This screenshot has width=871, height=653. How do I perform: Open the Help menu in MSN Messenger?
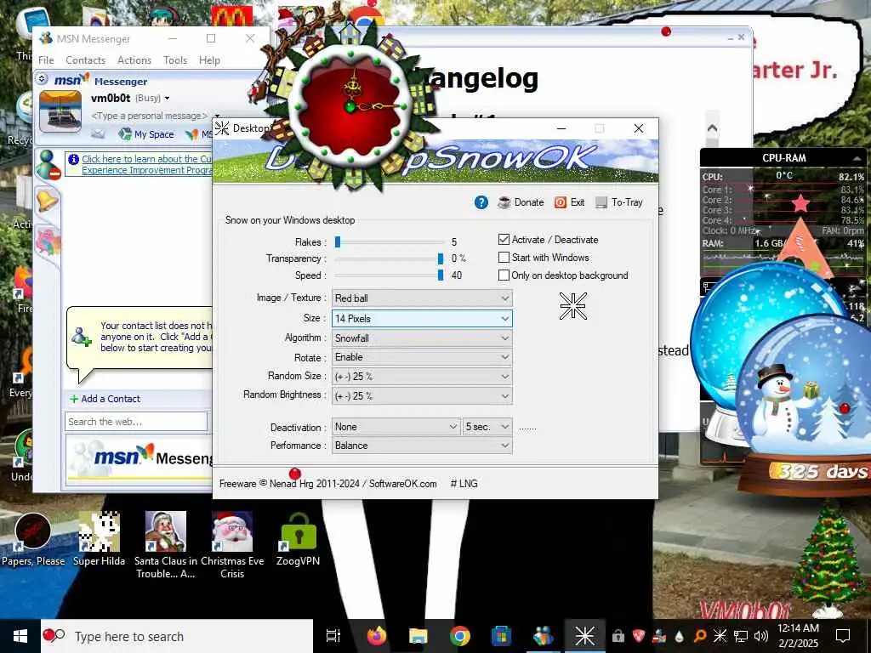[209, 60]
